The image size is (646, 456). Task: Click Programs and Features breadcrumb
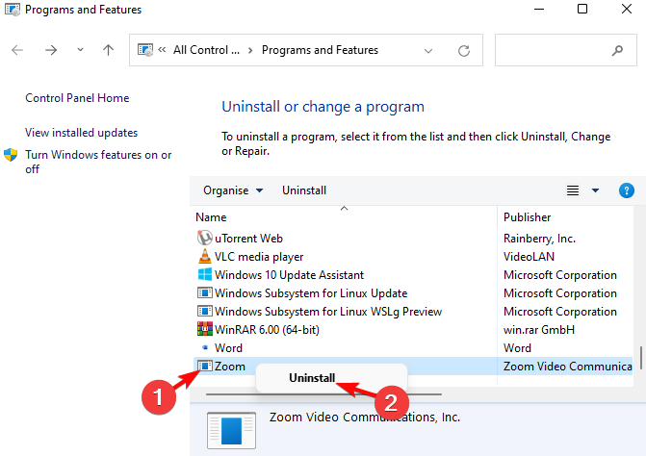(x=321, y=50)
